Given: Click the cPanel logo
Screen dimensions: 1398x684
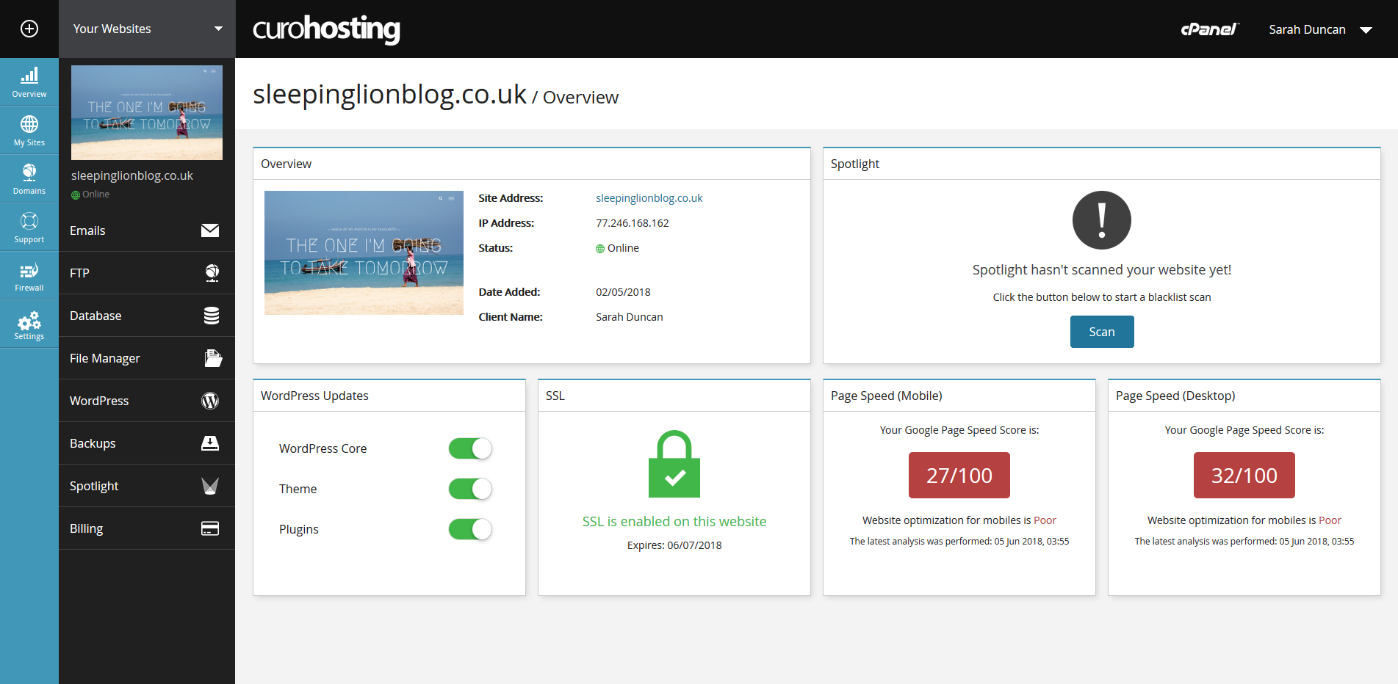Looking at the screenshot, I should 1209,29.
